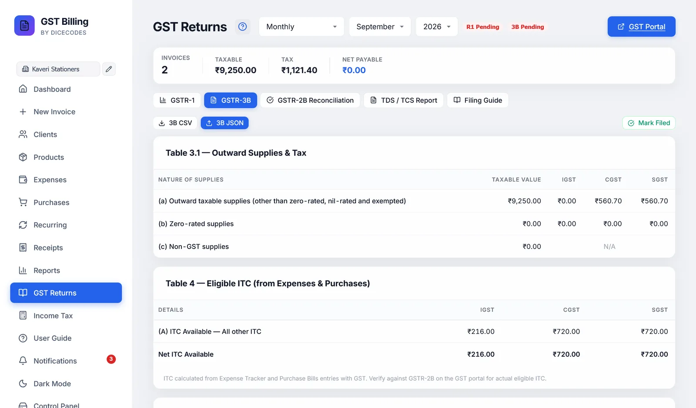Image resolution: width=696 pixels, height=408 pixels.
Task: Click the Net Payable ₹0.00 amount
Action: [x=354, y=70]
